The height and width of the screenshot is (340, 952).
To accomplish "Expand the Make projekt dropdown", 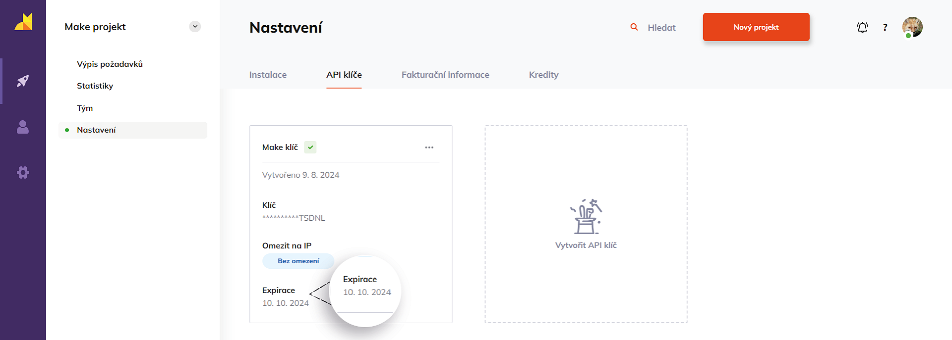I will [195, 27].
